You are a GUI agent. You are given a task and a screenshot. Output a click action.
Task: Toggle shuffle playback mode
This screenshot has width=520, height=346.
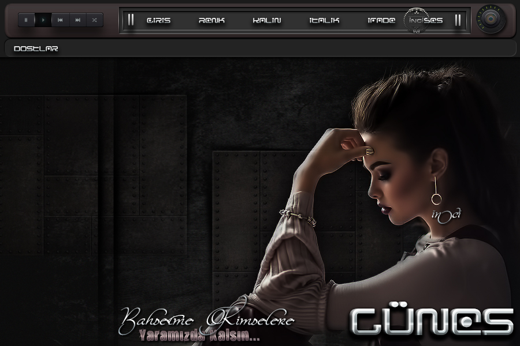(94, 20)
